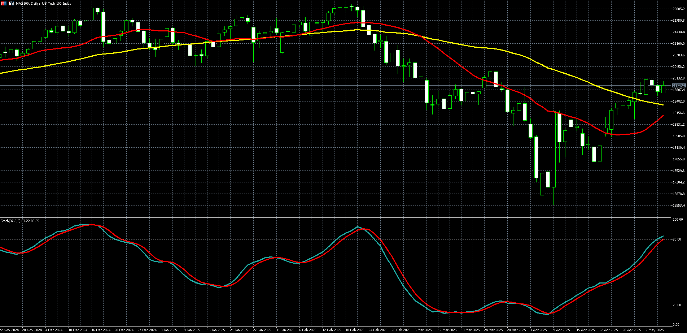Click the 27 Dec 2024 date label
Screen dimensions: 687x333
(x=147, y=330)
